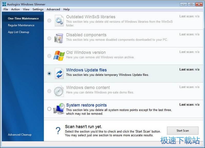The image size is (205, 148).
Task: Select the Old Windows version radio button
Action: tap(49, 56)
